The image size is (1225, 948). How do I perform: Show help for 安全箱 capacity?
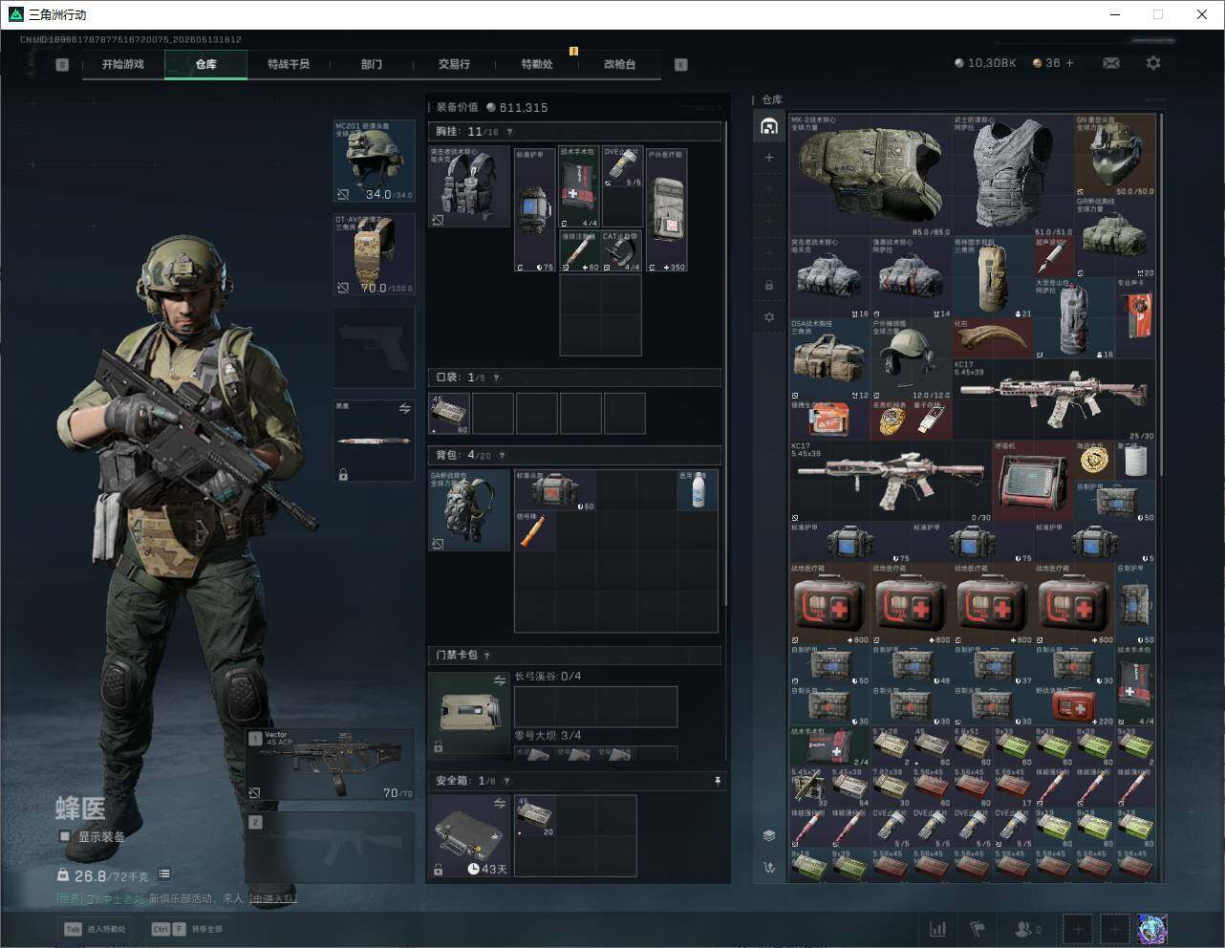click(507, 781)
